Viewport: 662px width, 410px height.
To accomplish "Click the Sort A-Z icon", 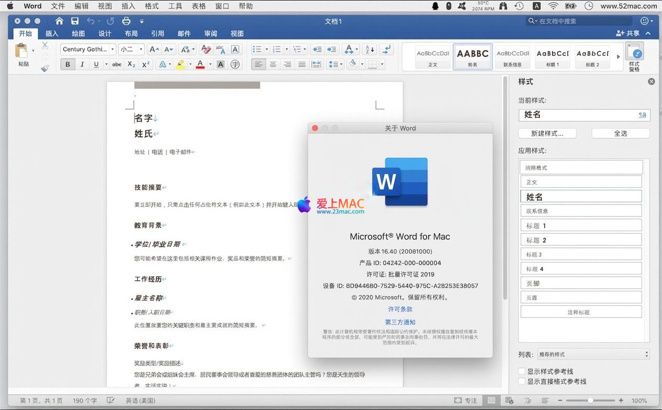I will point(369,49).
